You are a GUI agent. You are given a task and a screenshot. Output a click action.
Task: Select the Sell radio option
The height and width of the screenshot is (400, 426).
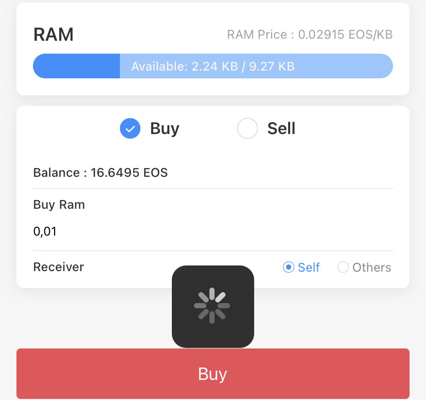coord(267,128)
